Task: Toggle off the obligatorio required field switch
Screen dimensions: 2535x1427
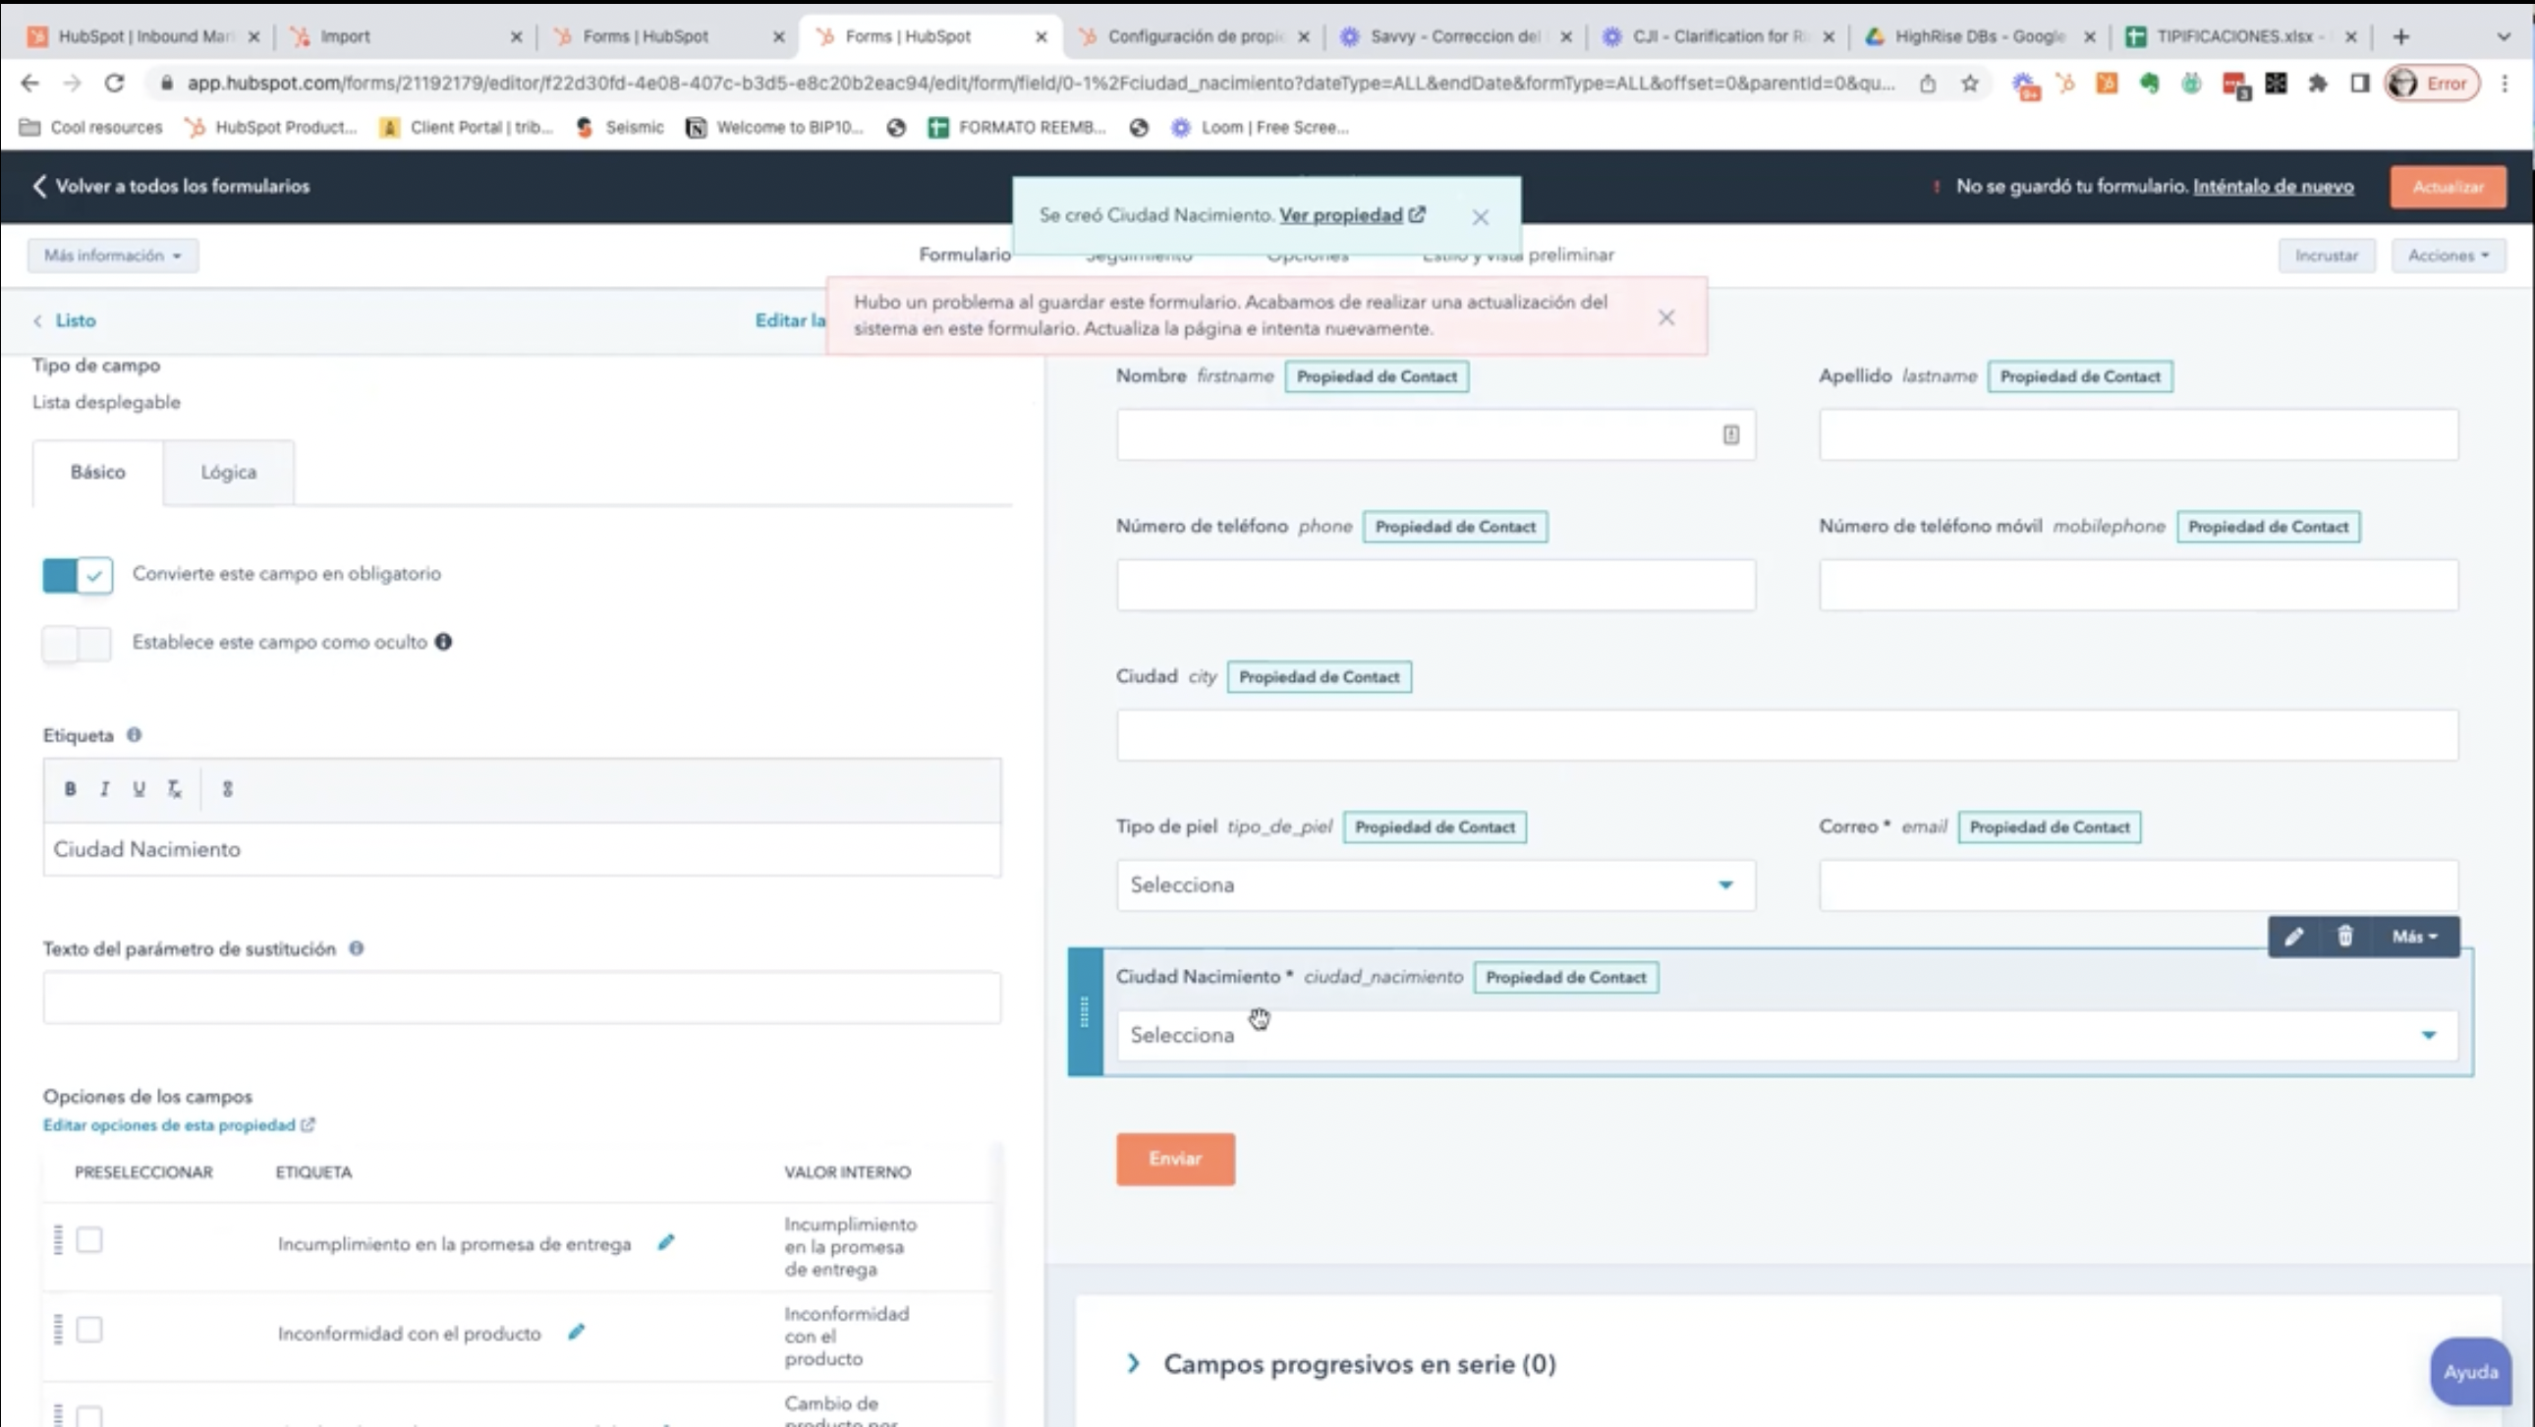Action: (x=78, y=575)
